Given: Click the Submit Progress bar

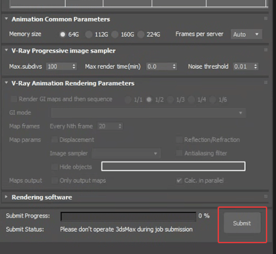Looking at the screenshot, I should coord(128,216).
